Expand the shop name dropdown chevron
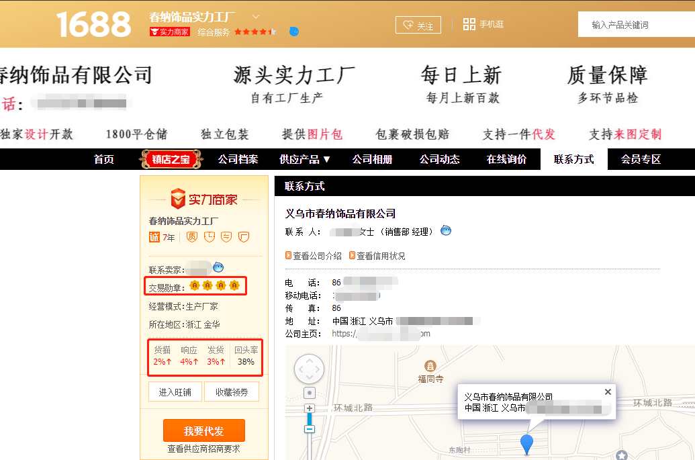This screenshot has height=460, width=695. 256,17
